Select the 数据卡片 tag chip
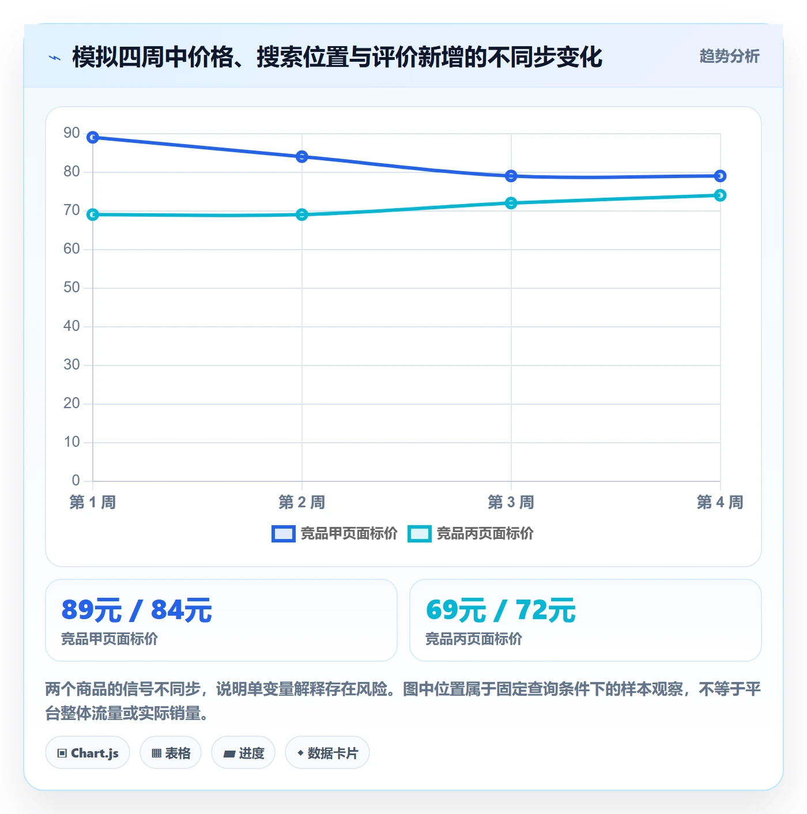 point(327,753)
